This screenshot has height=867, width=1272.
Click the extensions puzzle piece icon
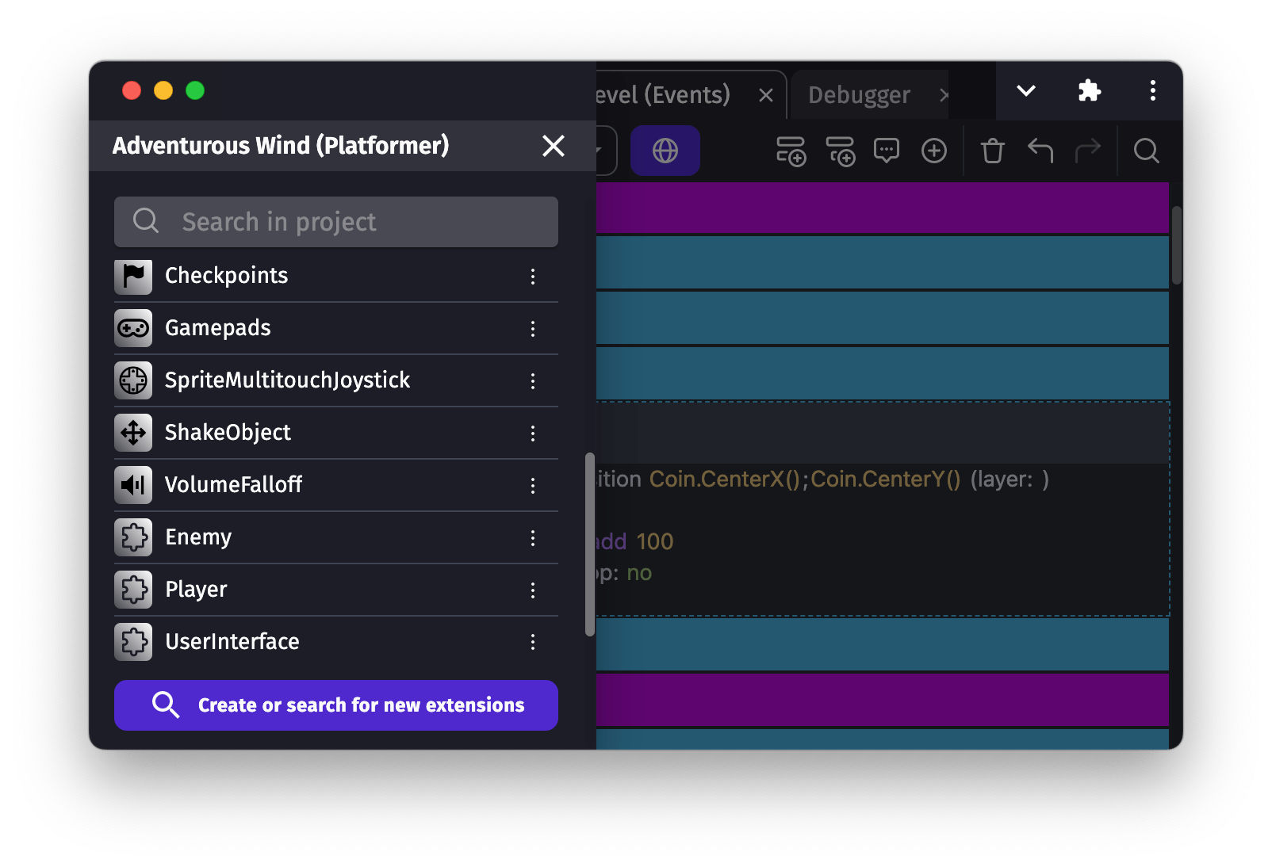1089,91
